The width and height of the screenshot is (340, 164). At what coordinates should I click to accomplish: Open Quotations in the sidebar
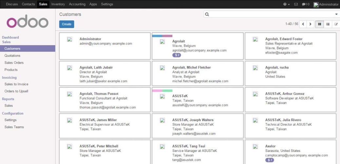[x=12, y=56]
